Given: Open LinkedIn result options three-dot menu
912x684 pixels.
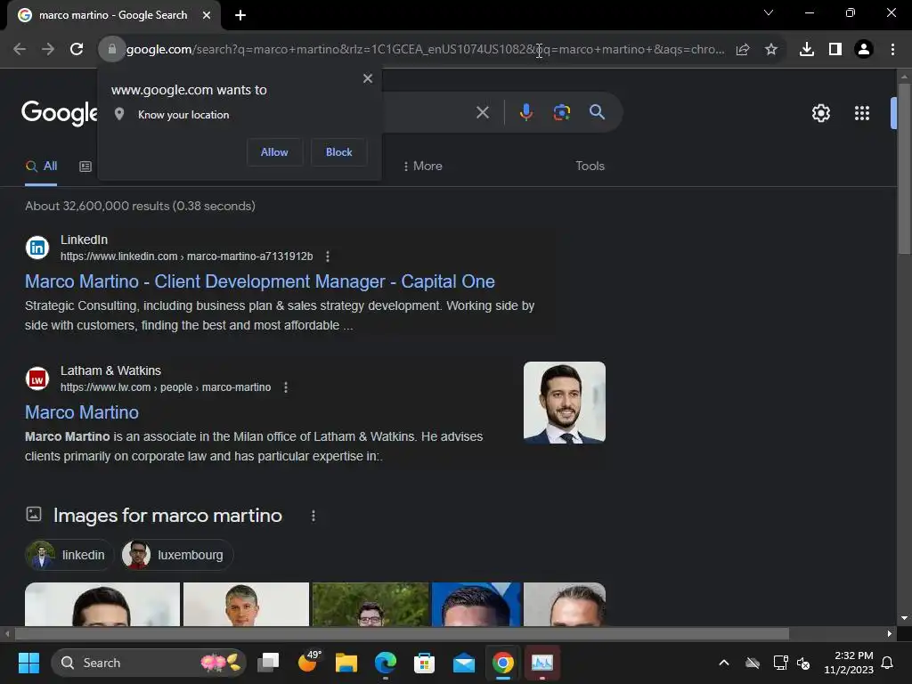Looking at the screenshot, I should point(328,256).
